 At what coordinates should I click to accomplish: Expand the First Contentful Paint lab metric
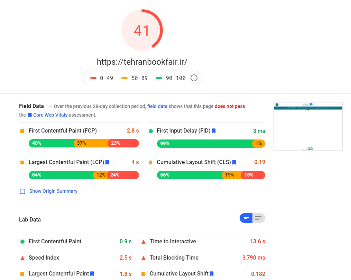(x=55, y=242)
